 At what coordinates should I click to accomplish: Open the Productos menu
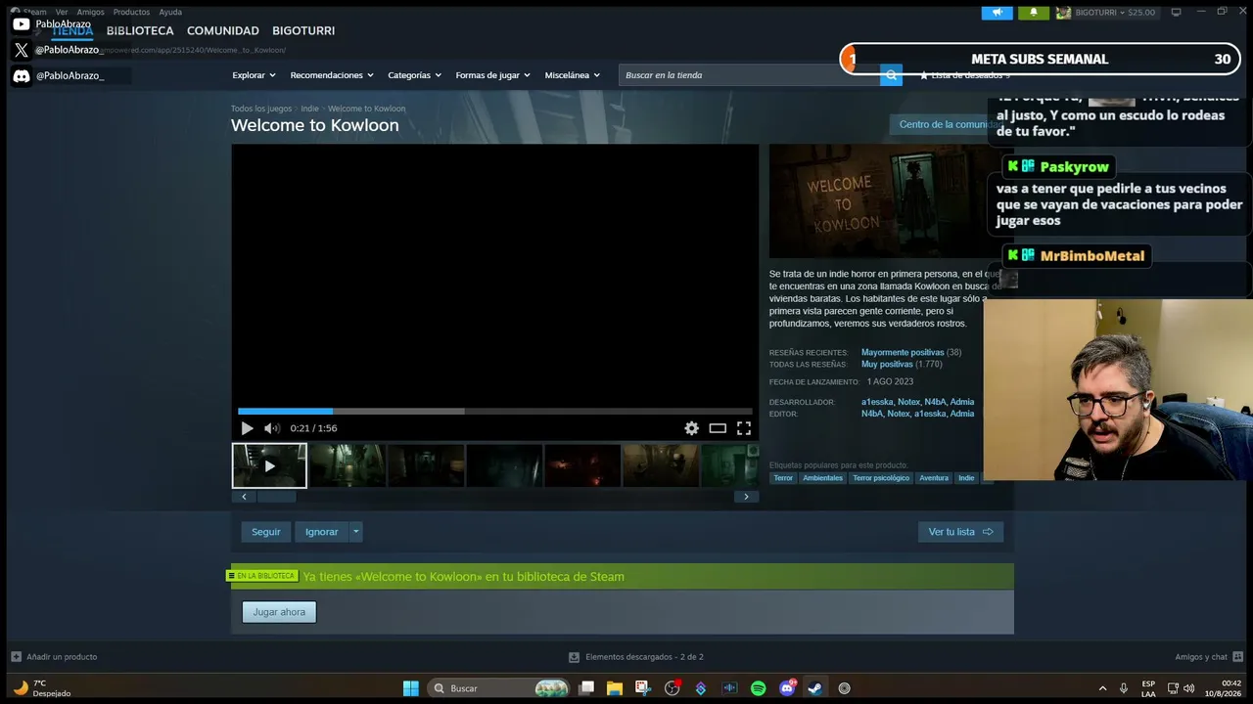click(131, 12)
